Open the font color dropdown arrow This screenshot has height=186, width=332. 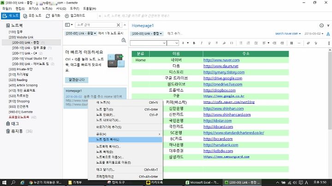click(x=188, y=43)
